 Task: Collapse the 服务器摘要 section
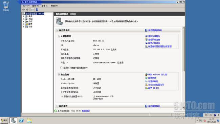pyautogui.click(x=58, y=30)
